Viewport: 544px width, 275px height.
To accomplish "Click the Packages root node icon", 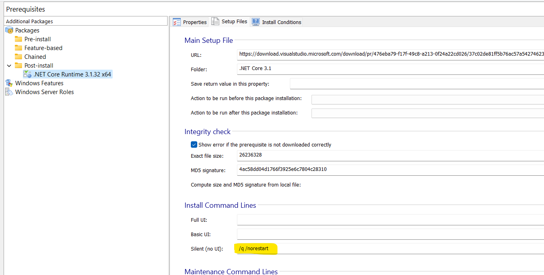I will [x=9, y=30].
